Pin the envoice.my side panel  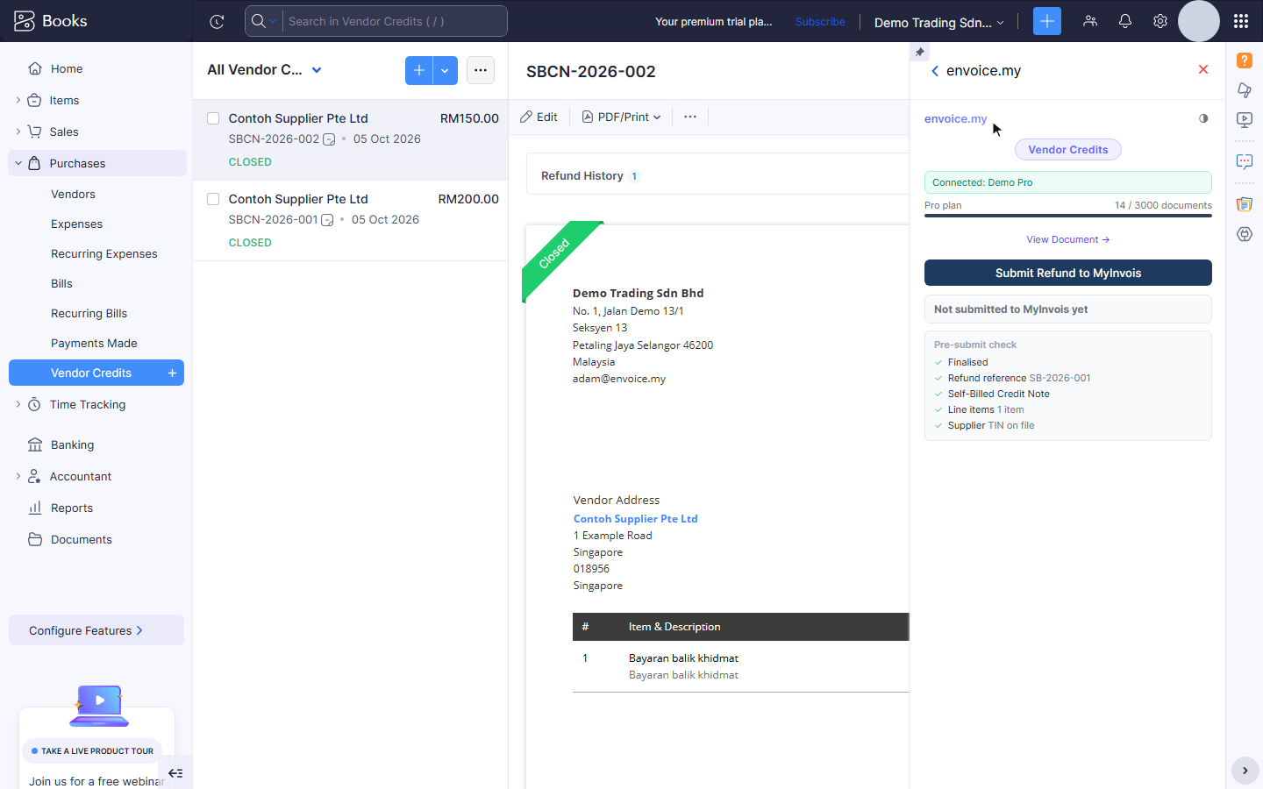coord(919,52)
